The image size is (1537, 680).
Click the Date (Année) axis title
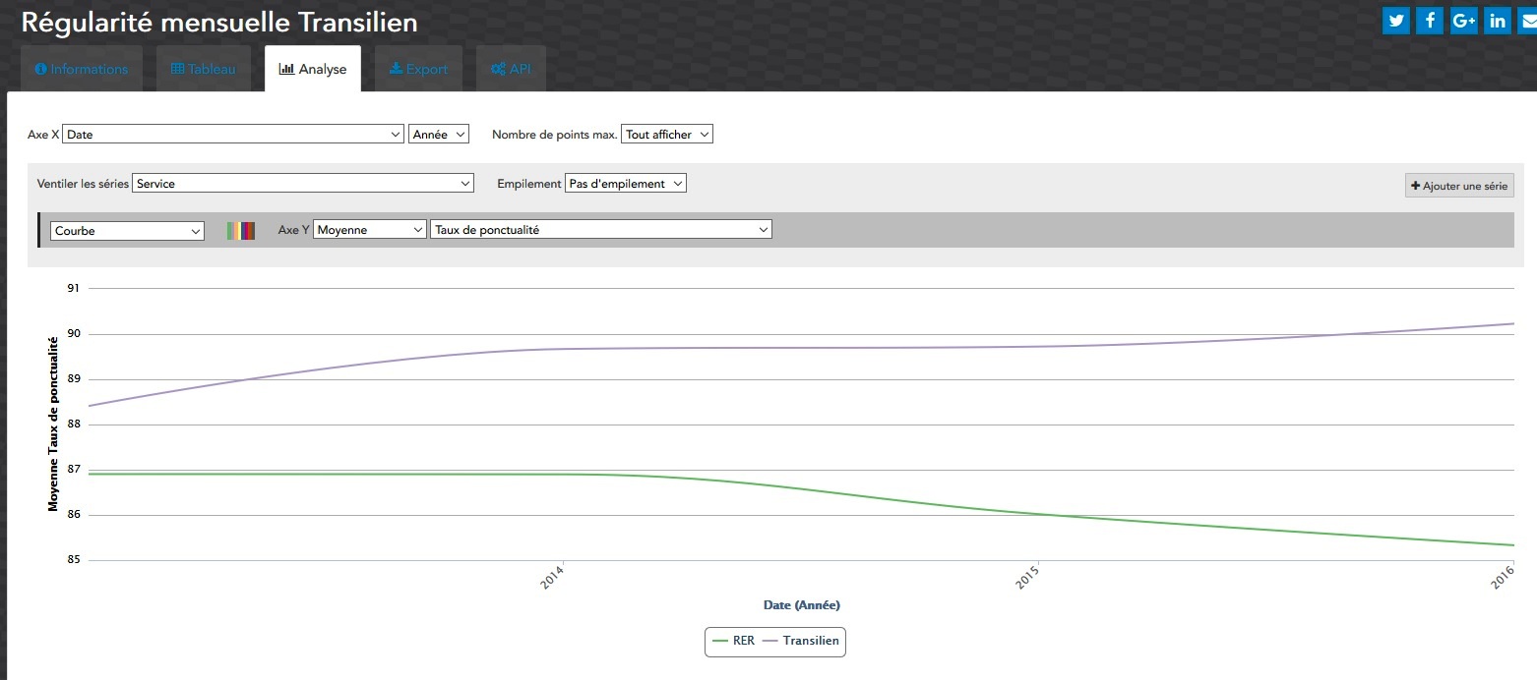pos(802,605)
